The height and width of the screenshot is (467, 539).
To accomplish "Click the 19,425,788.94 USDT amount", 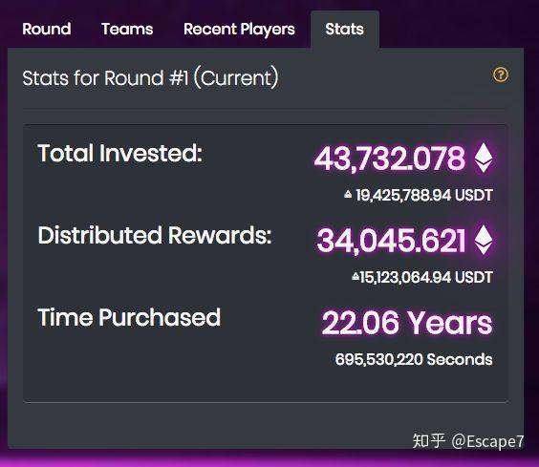I will 424,195.
